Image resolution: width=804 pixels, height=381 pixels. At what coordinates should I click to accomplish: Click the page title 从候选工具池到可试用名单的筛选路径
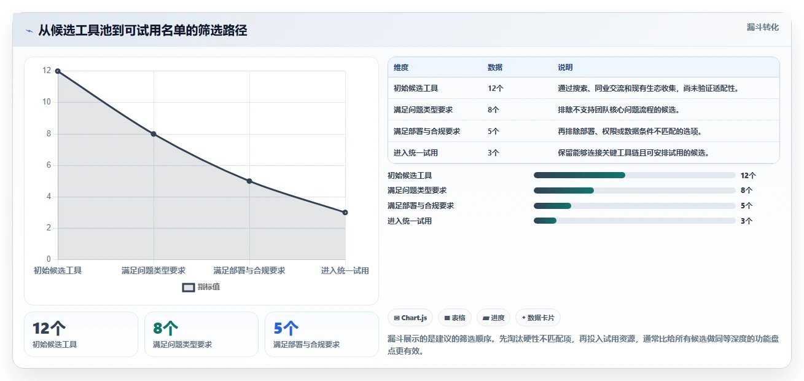coord(142,31)
